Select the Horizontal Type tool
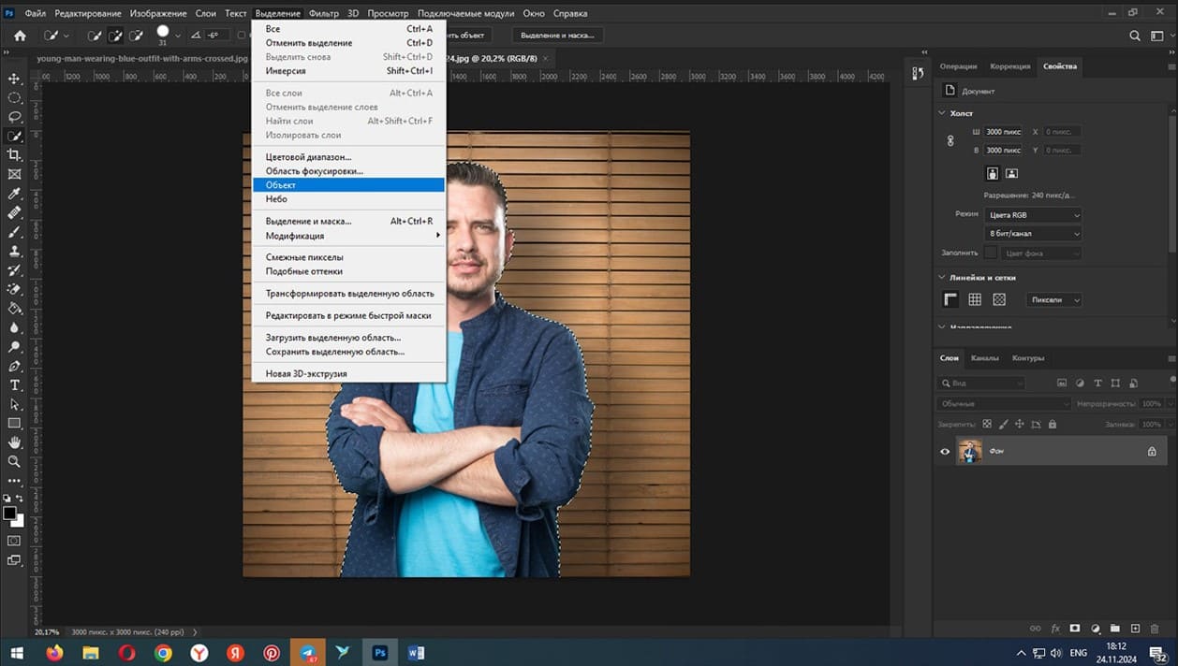1178x666 pixels. (x=14, y=385)
